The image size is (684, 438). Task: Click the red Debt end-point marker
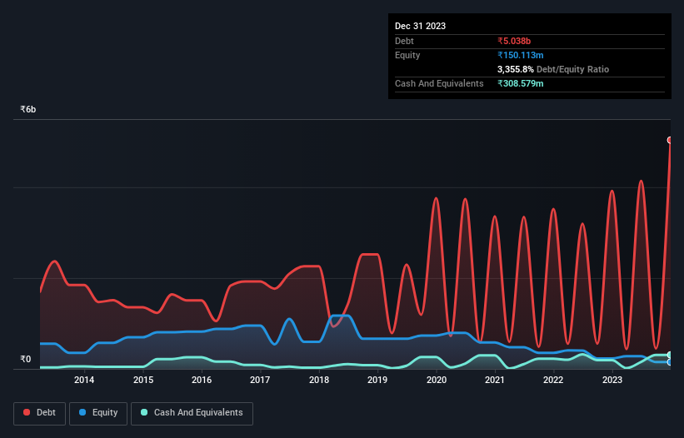tap(670, 140)
